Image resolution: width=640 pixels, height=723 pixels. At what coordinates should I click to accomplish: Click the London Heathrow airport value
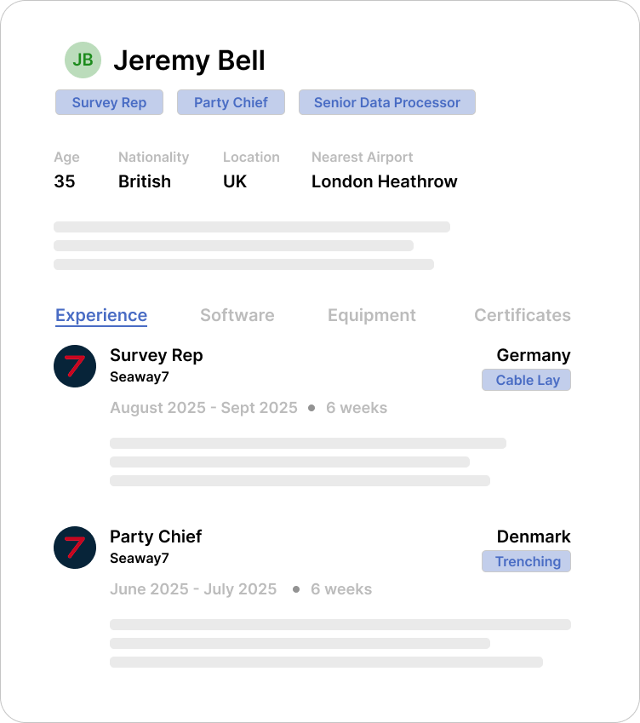384,181
